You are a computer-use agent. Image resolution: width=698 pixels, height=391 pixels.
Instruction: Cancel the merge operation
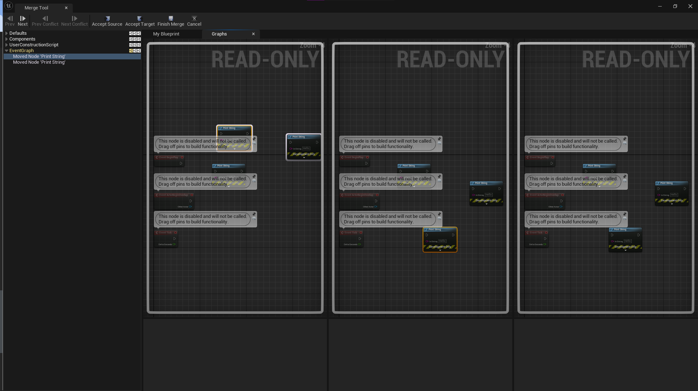194,21
